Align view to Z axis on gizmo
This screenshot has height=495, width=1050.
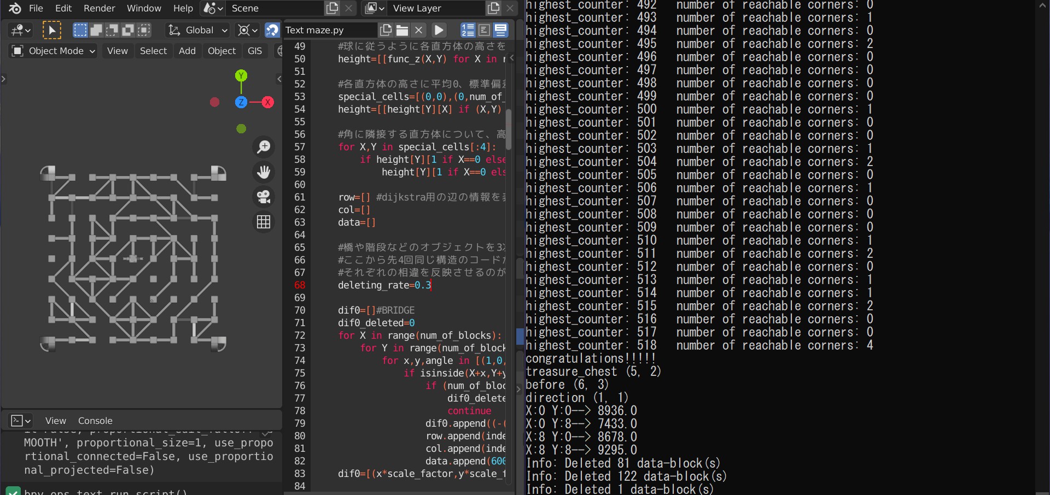(x=241, y=102)
